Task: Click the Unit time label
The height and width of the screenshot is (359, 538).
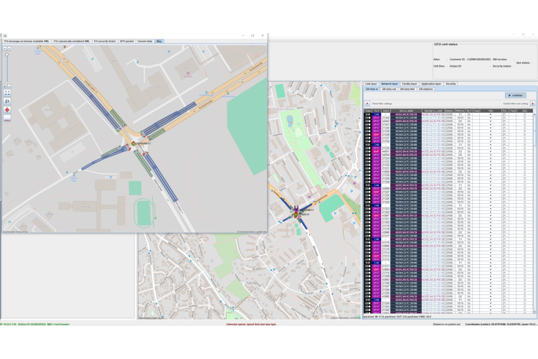Action: [x=439, y=66]
